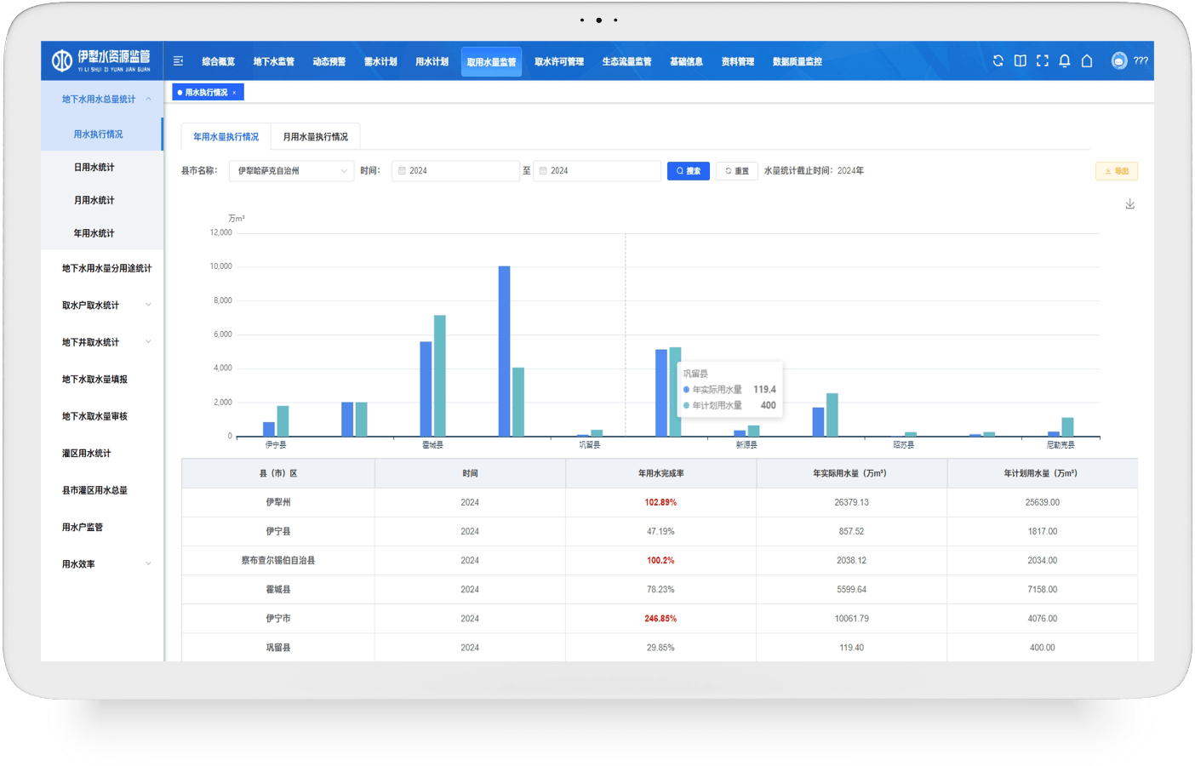
Task: Close the 用水执行情况 page tag
Action: tap(234, 93)
